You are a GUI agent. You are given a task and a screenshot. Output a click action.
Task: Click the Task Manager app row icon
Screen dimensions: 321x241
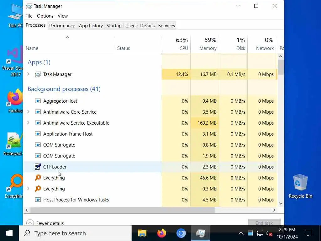click(38, 74)
